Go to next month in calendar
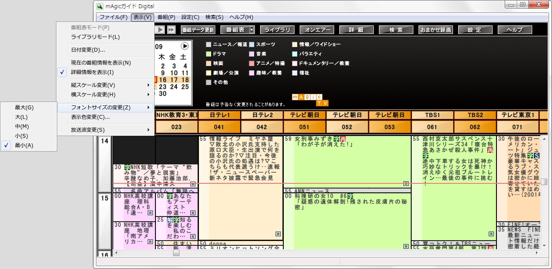The height and width of the screenshot is (269, 552). [185, 46]
